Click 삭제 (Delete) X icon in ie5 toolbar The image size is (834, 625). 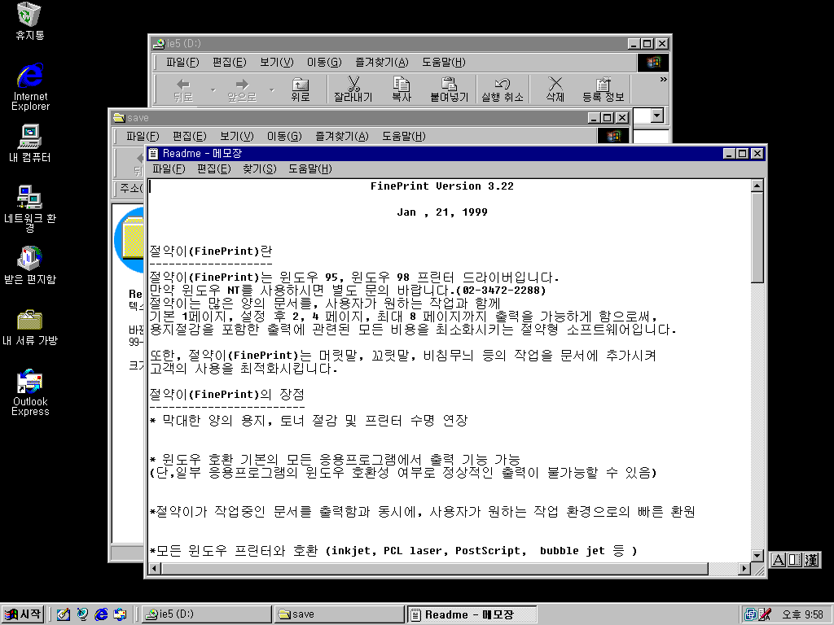point(555,90)
